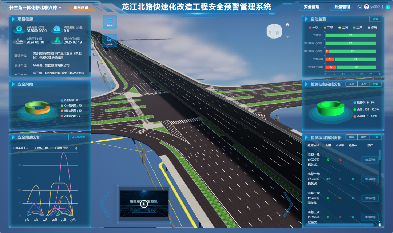
Task: Click the left face of the view cube
Action: (x=270, y=32)
